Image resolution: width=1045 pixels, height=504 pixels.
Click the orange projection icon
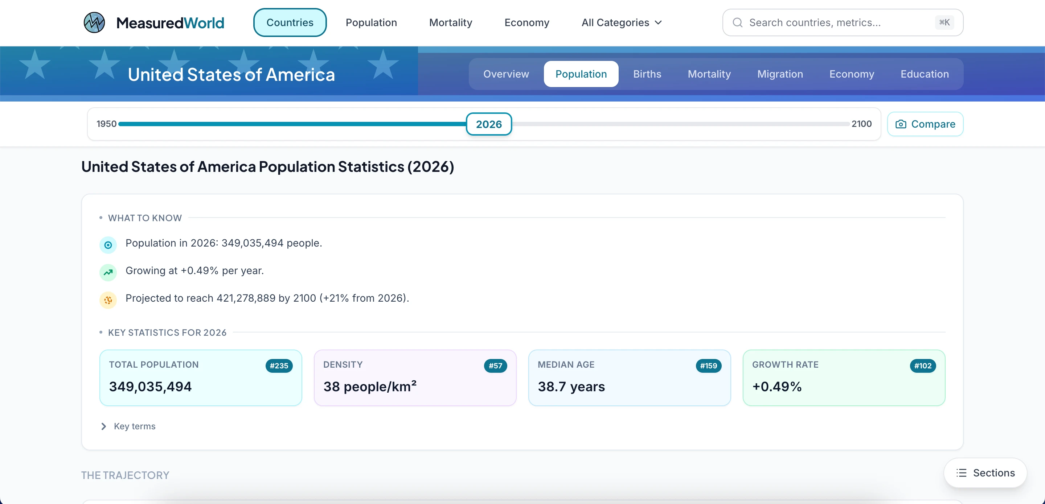pos(108,300)
